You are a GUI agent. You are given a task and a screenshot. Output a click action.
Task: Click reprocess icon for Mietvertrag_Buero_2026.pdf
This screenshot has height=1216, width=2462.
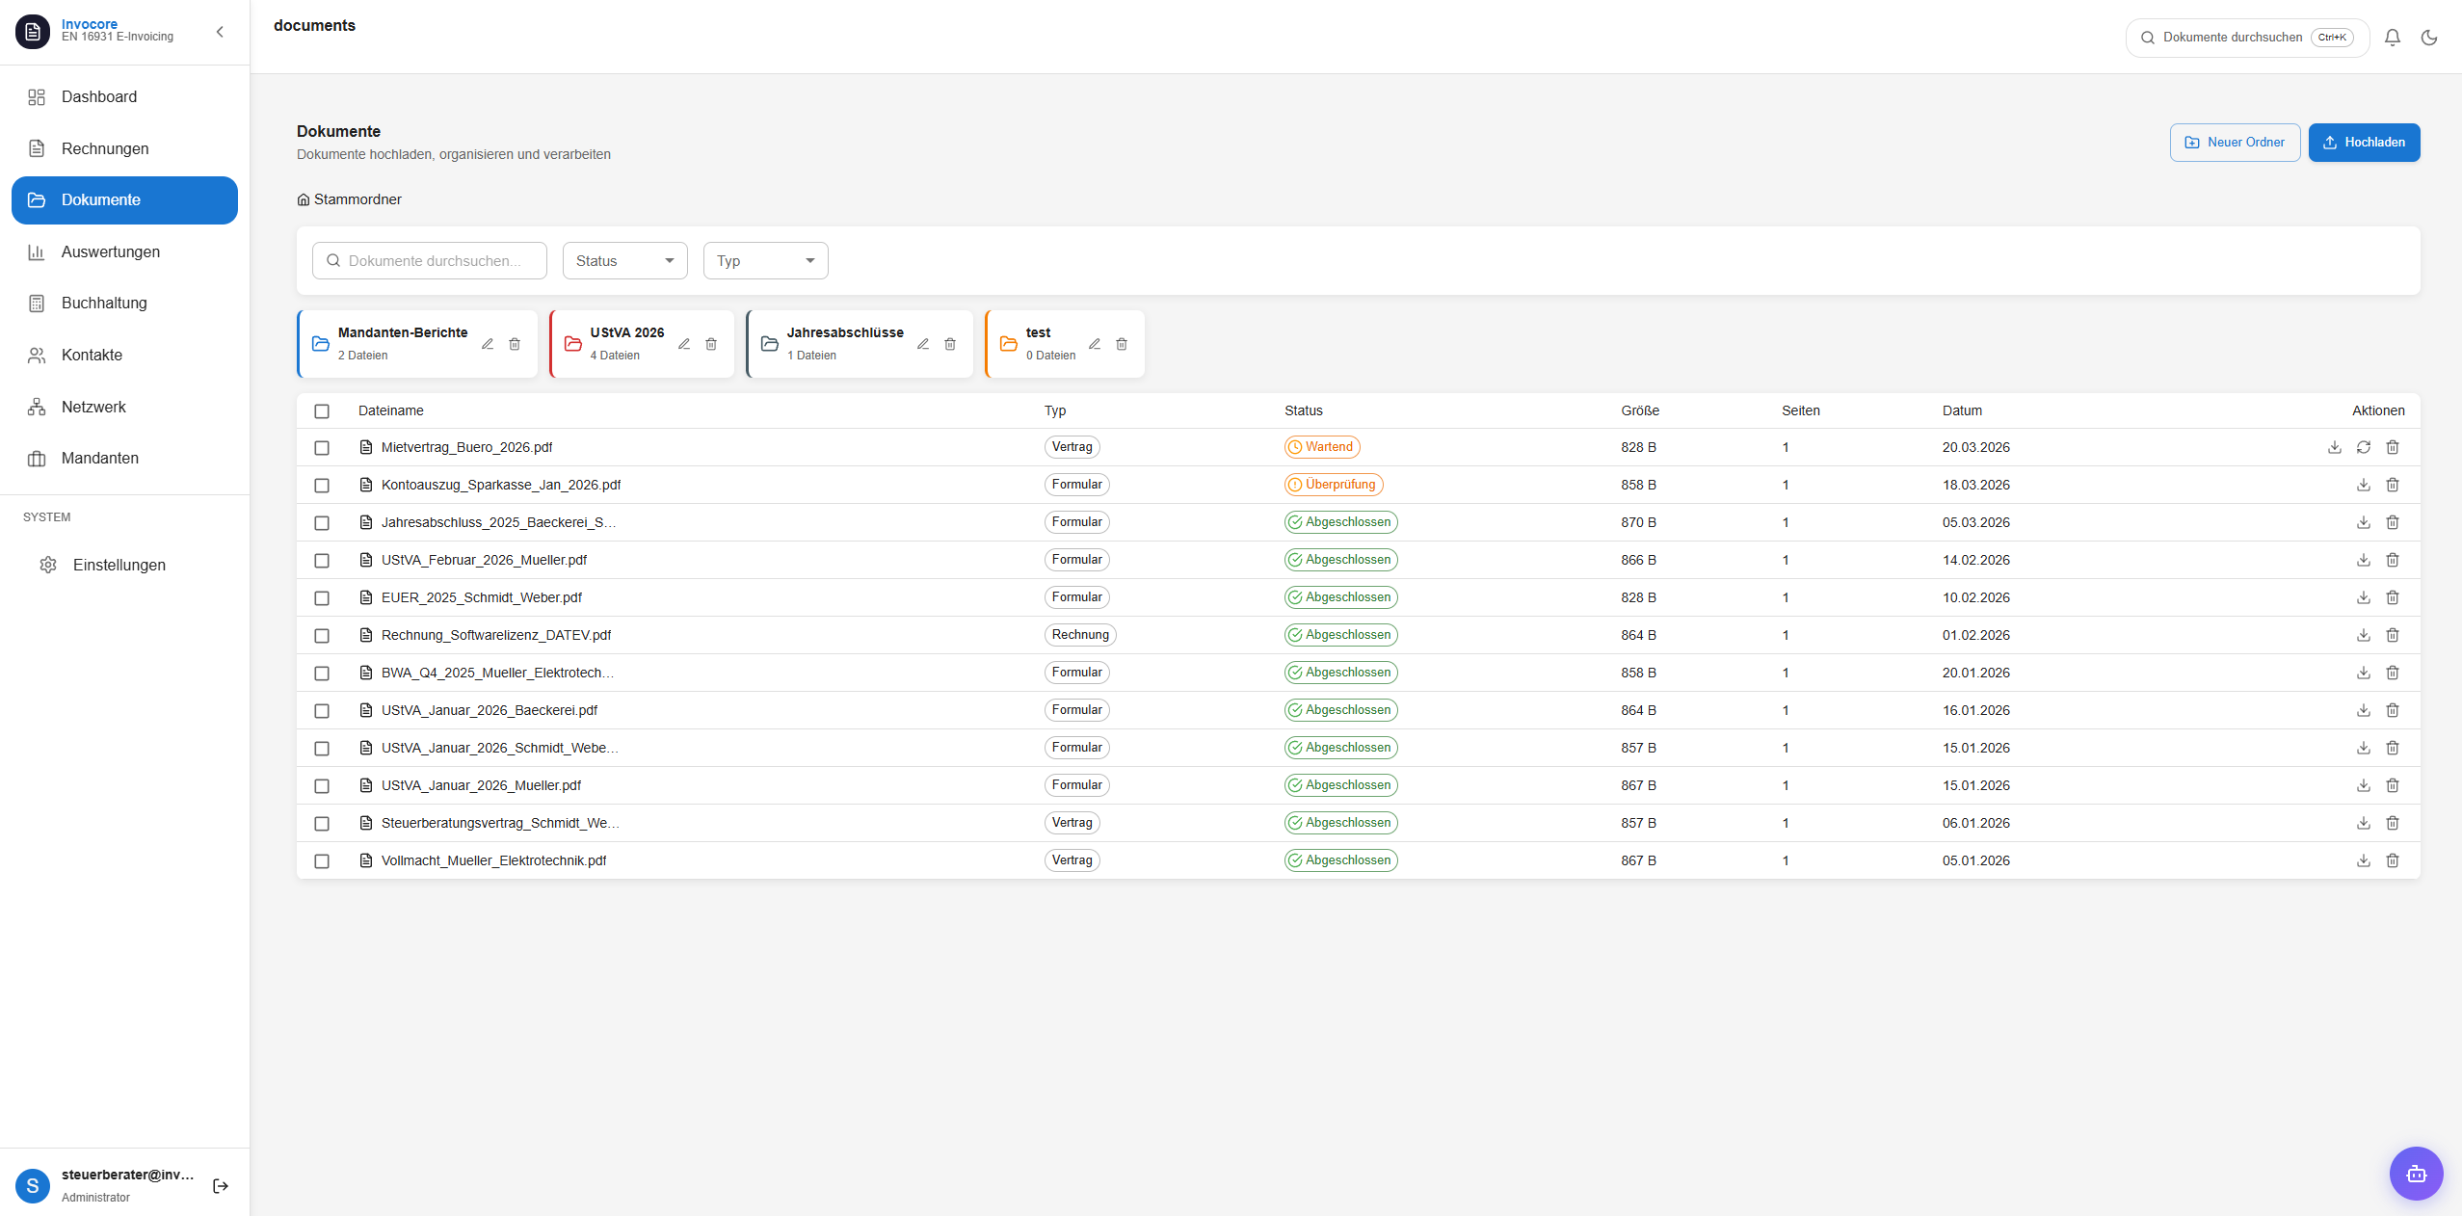tap(2364, 447)
